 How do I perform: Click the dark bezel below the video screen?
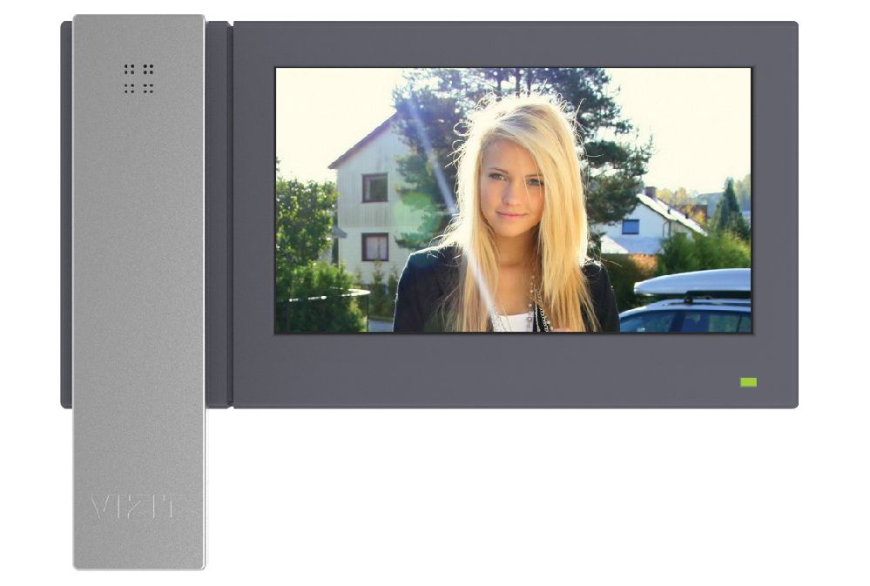514,370
